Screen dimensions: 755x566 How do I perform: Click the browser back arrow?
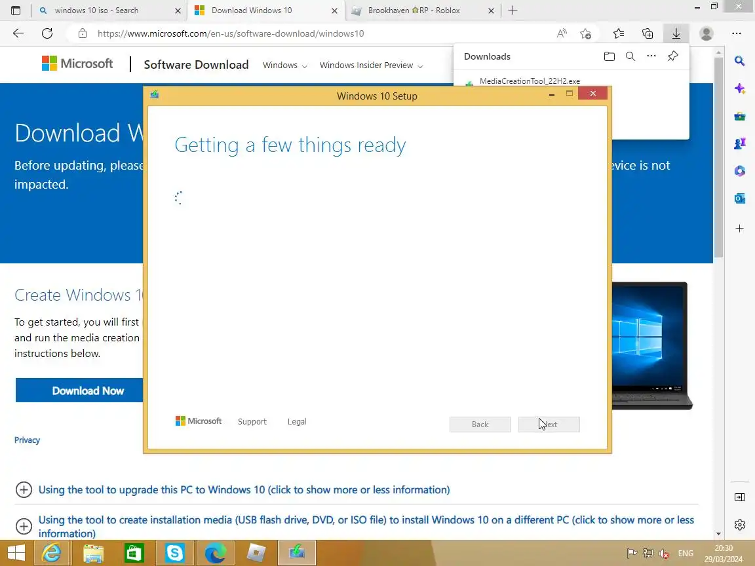pos(18,33)
